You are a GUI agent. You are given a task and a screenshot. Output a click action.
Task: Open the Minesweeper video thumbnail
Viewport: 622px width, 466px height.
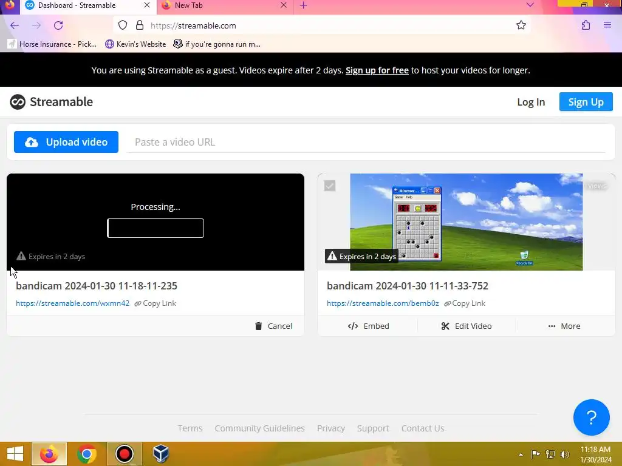[466, 222]
